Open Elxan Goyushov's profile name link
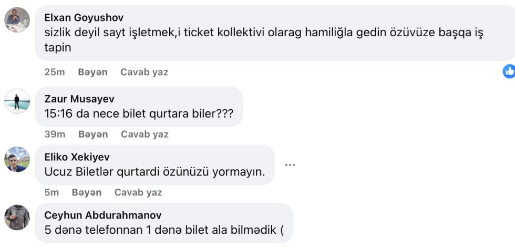This screenshot has height=247, width=515. click(84, 18)
